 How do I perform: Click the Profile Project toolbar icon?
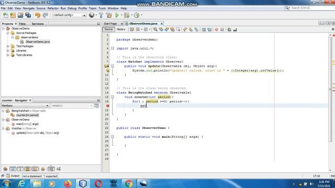pyautogui.click(x=137, y=15)
